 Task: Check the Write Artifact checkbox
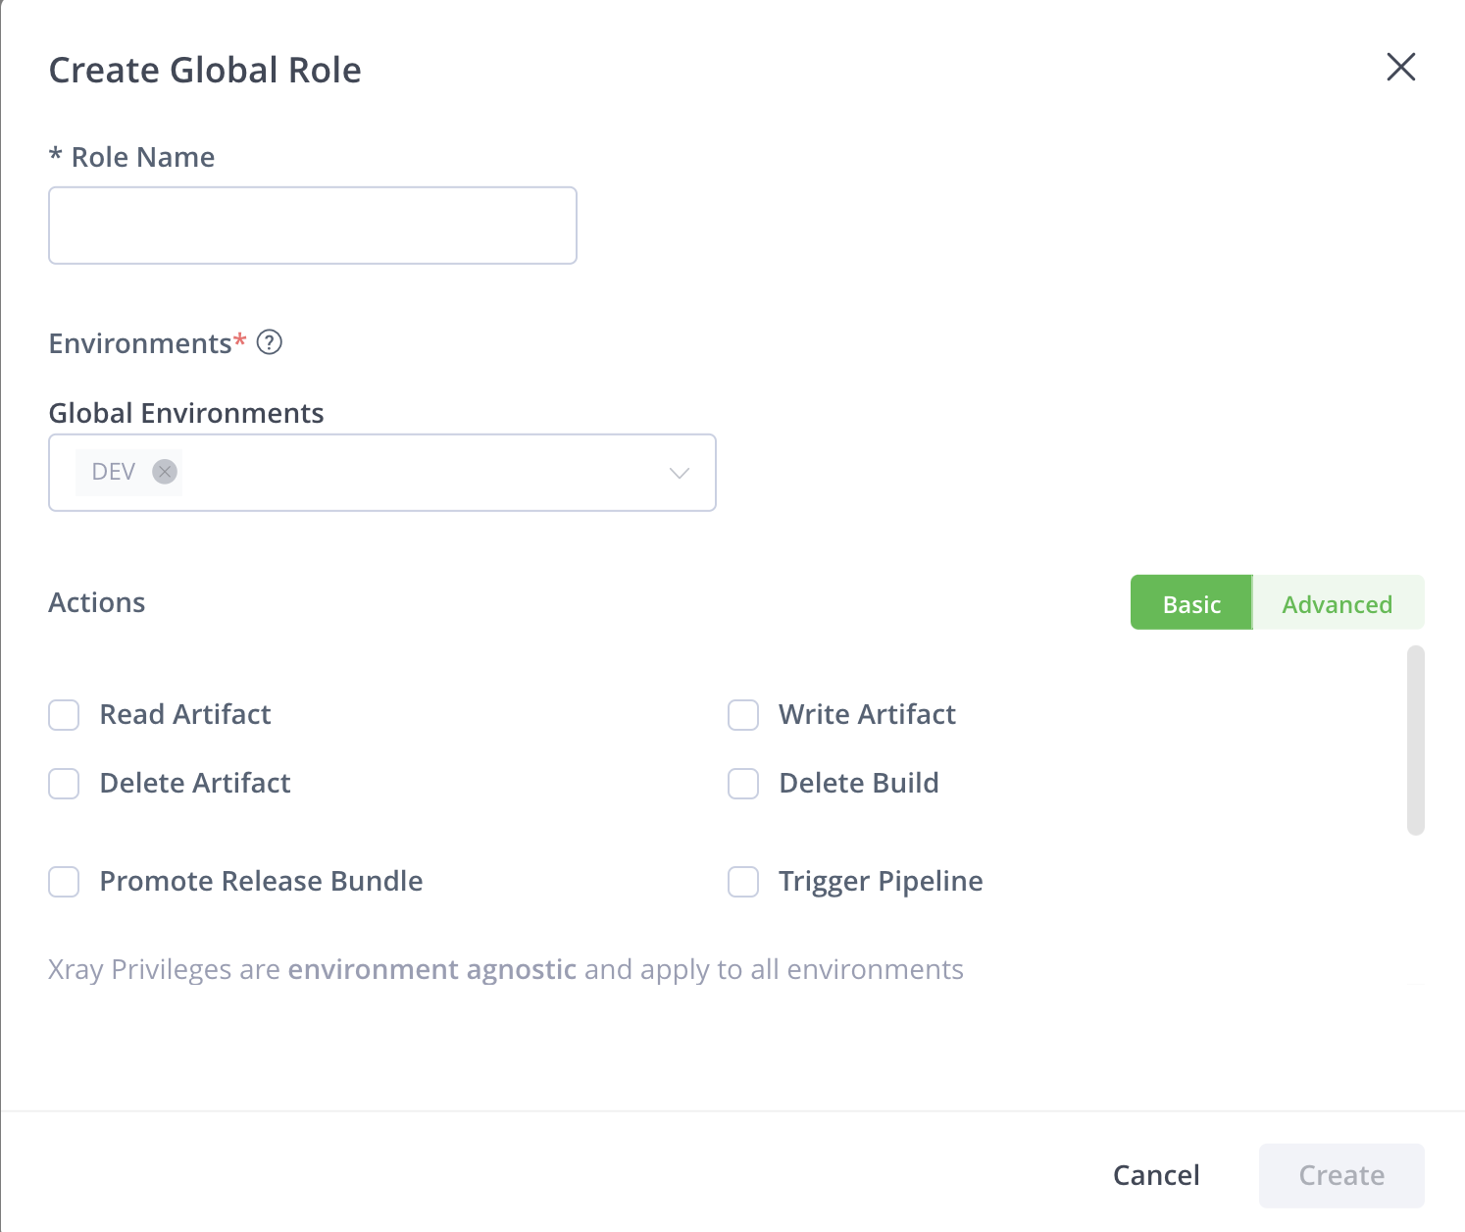pyautogui.click(x=742, y=715)
